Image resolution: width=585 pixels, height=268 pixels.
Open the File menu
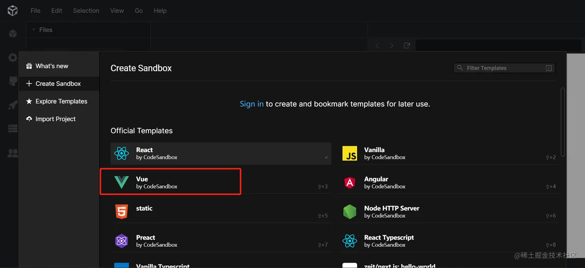(x=36, y=11)
